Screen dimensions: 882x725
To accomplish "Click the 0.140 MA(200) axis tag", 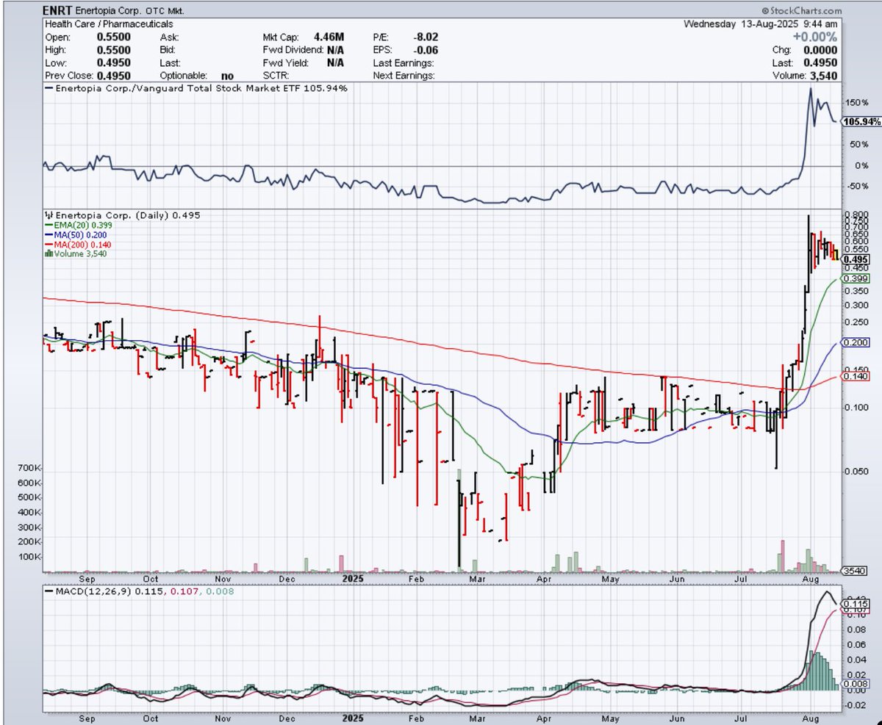I will [x=856, y=376].
